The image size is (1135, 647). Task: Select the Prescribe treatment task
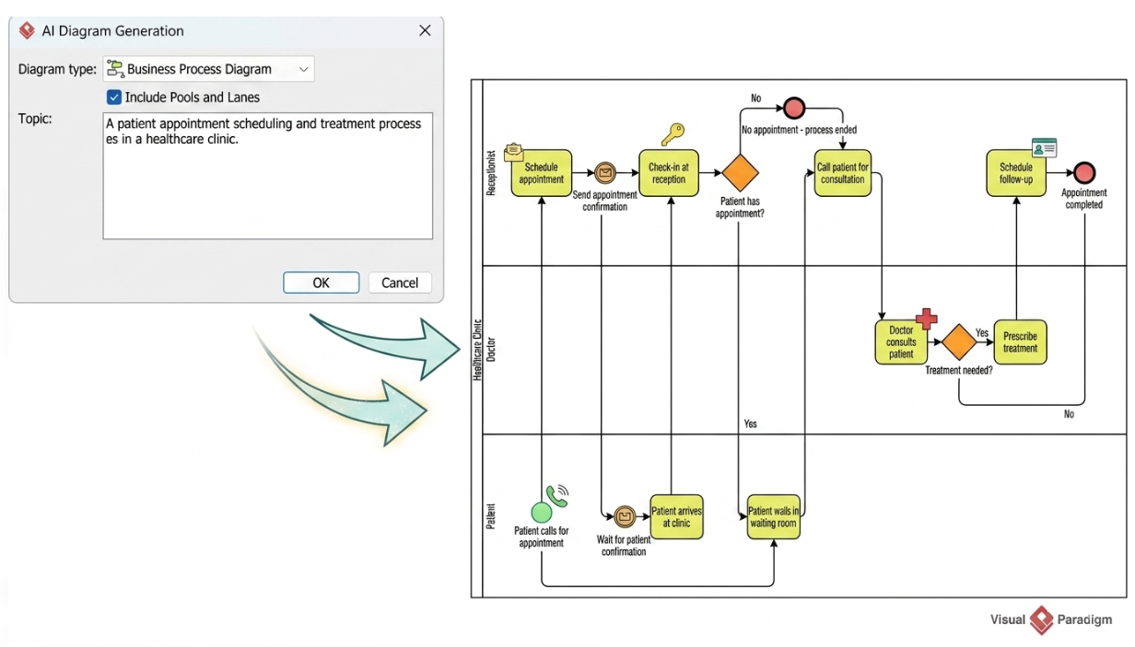pyautogui.click(x=1021, y=342)
